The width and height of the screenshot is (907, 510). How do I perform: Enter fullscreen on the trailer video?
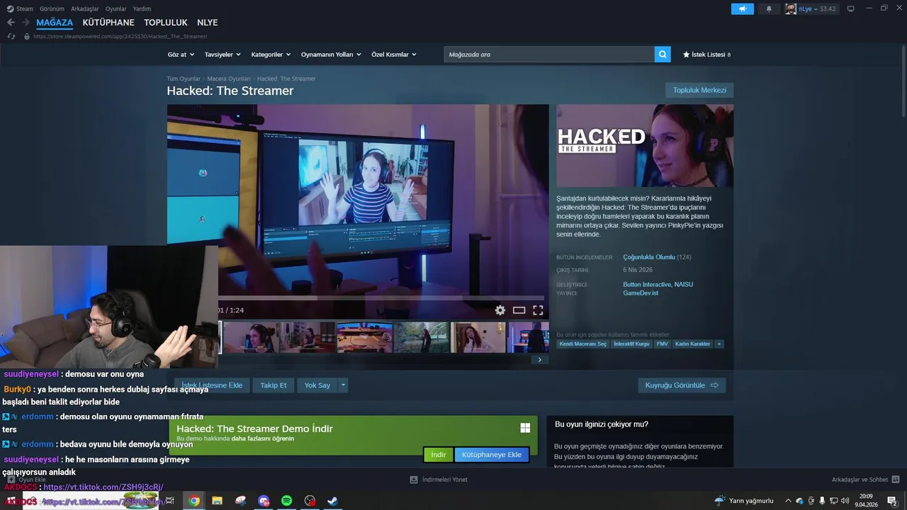click(x=538, y=310)
